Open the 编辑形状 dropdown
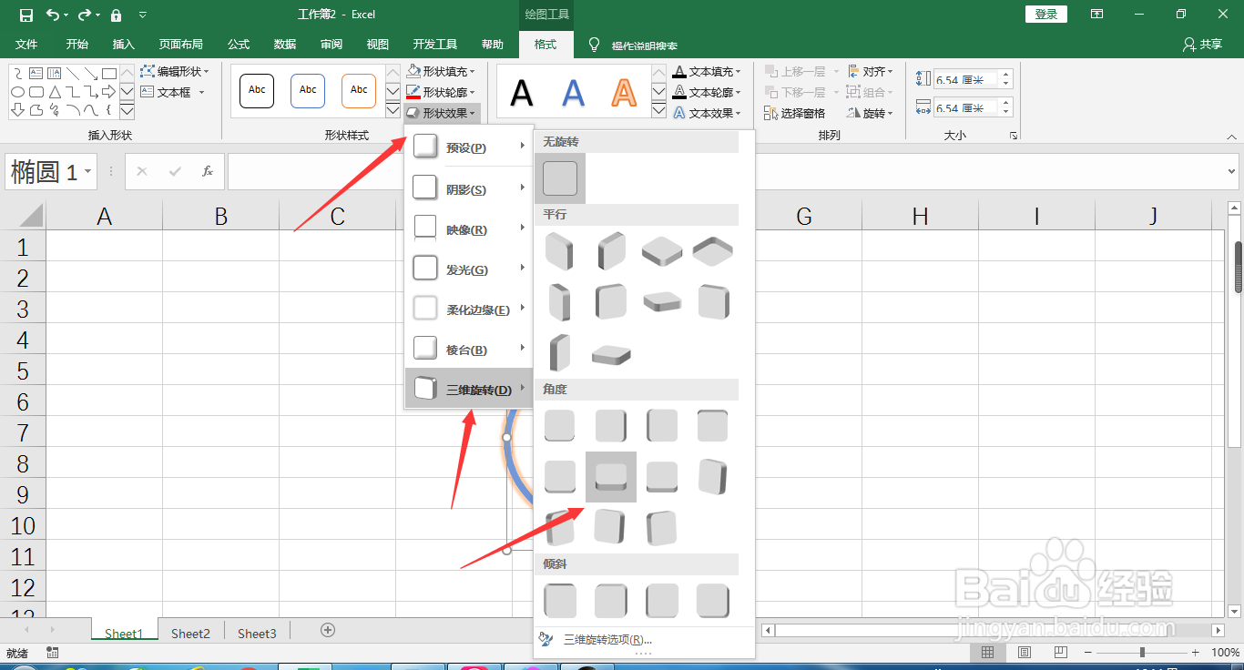 coord(175,71)
